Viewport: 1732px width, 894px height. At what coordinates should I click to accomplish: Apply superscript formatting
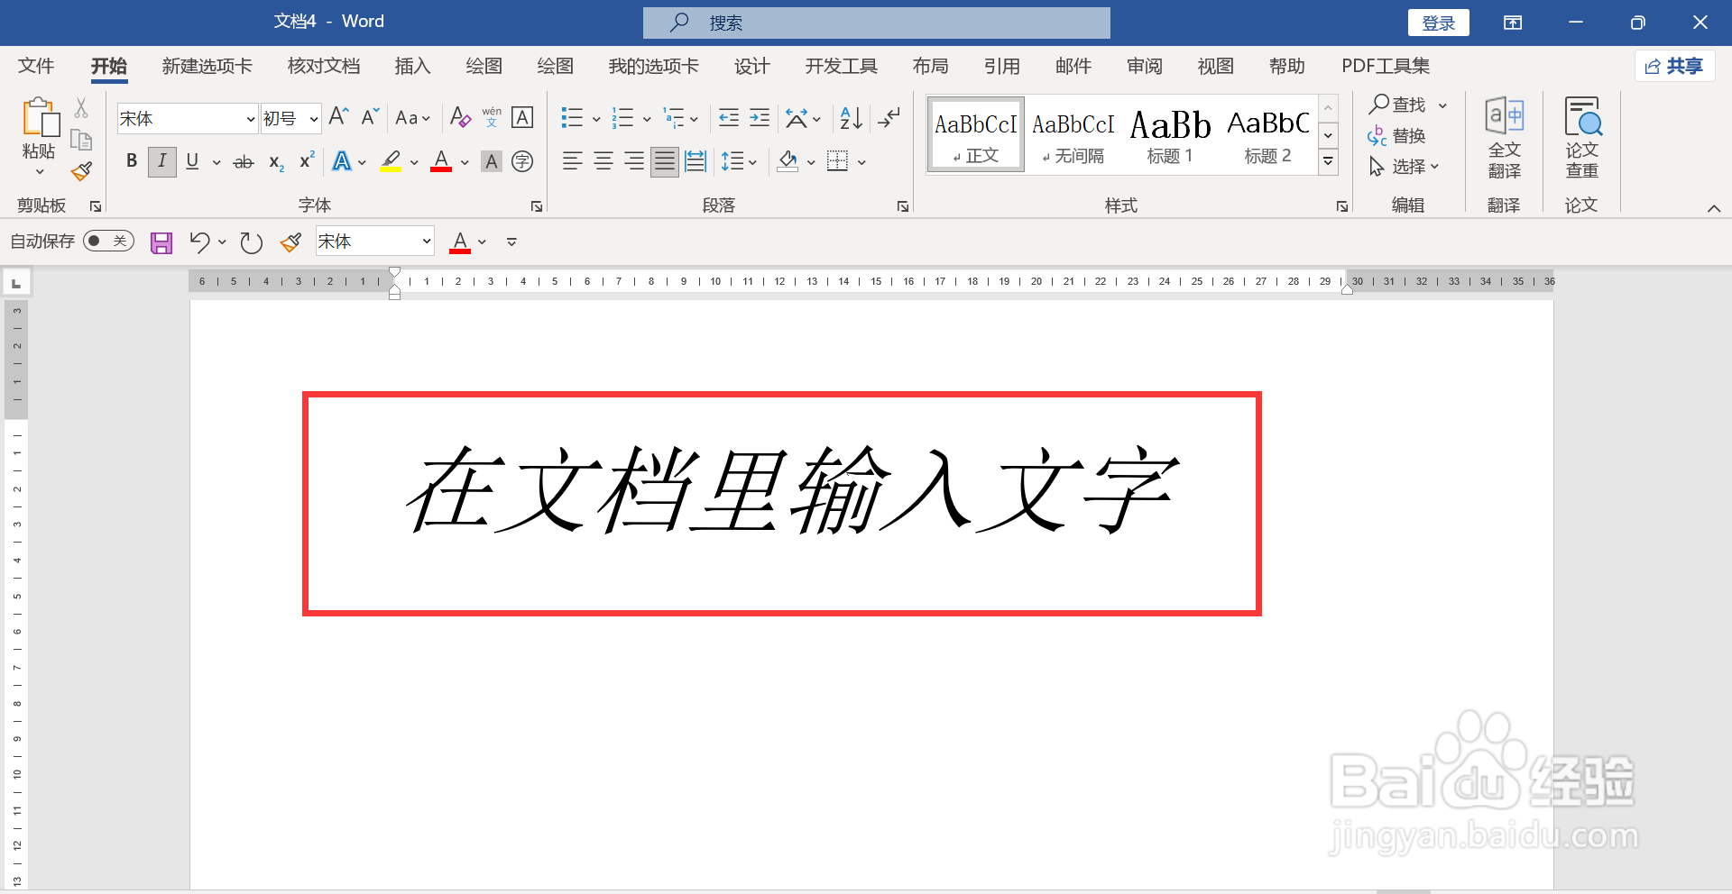(306, 161)
